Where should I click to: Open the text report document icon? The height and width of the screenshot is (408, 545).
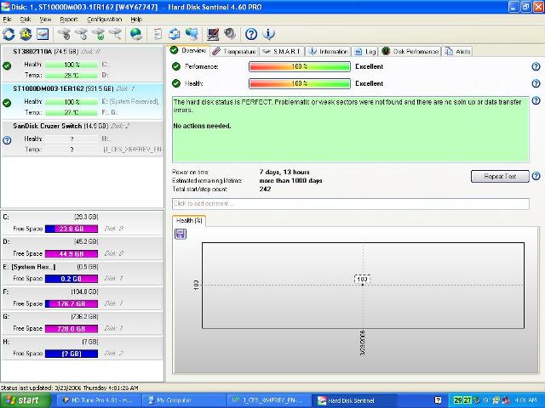coord(158,34)
